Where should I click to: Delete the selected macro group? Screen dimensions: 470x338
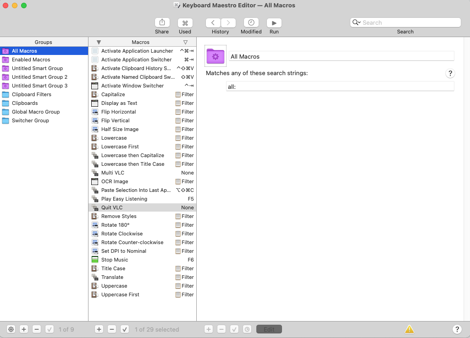pos(37,329)
